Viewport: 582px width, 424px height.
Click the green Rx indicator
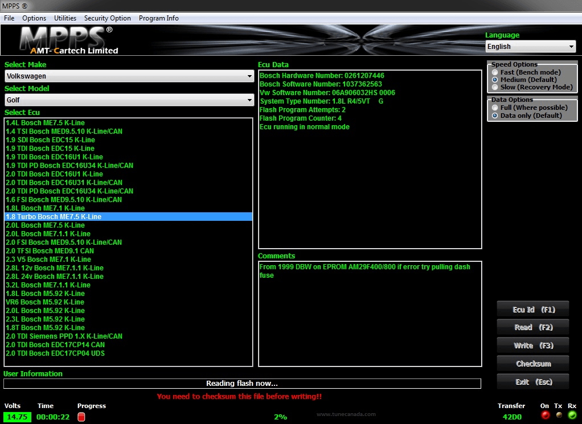pyautogui.click(x=572, y=415)
